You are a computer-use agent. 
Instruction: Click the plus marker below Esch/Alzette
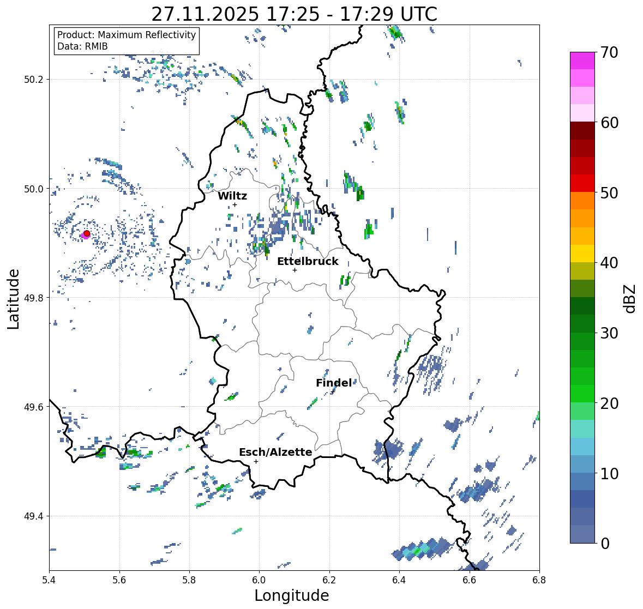pyautogui.click(x=256, y=461)
